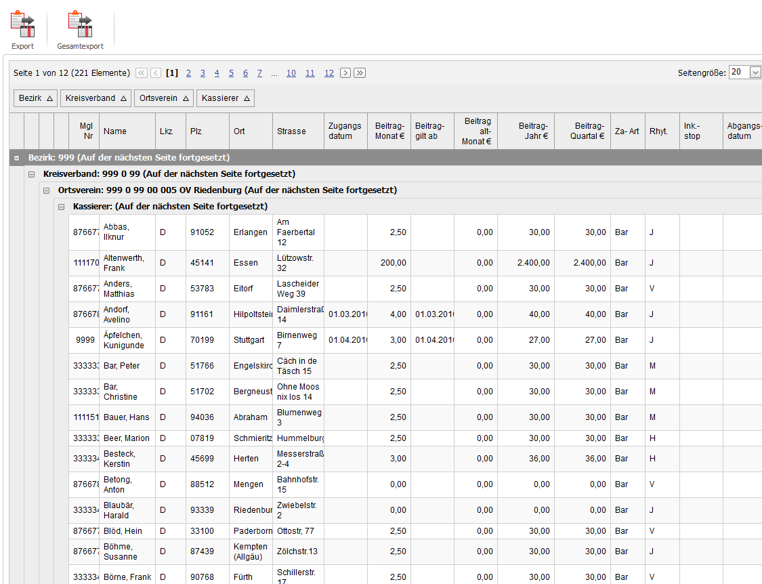Select the 'Bauer, Hans' name cell
This screenshot has height=584, width=762.
(127, 418)
